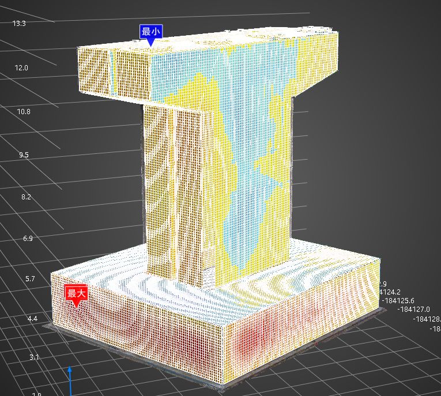Select the 12.0 axis tick label
This screenshot has width=441, height=396.
pyautogui.click(x=21, y=67)
